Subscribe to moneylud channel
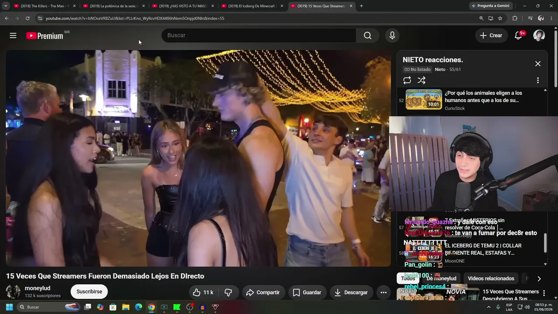 point(89,292)
